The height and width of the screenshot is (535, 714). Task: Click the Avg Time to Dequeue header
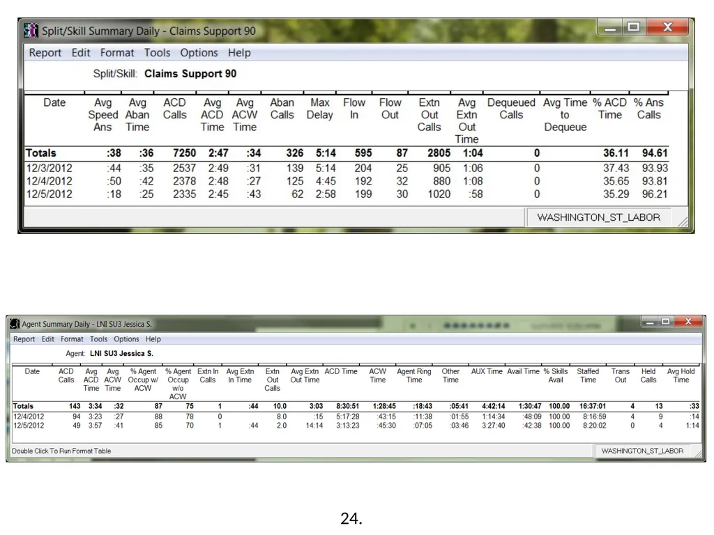[x=565, y=115]
